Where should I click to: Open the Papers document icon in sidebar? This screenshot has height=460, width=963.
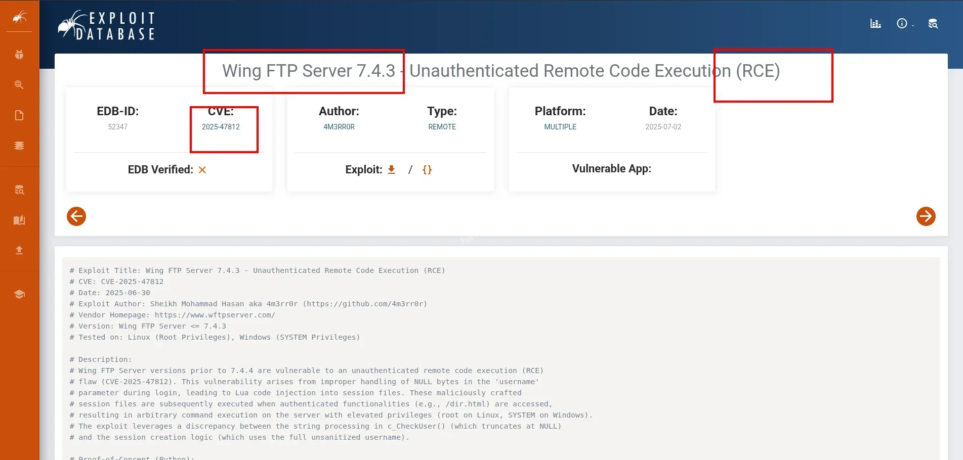click(x=19, y=115)
